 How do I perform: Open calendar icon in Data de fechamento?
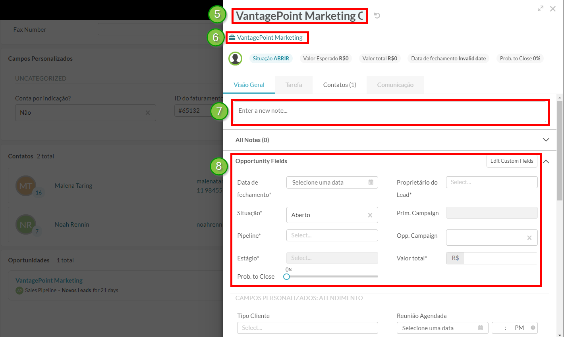pos(371,182)
